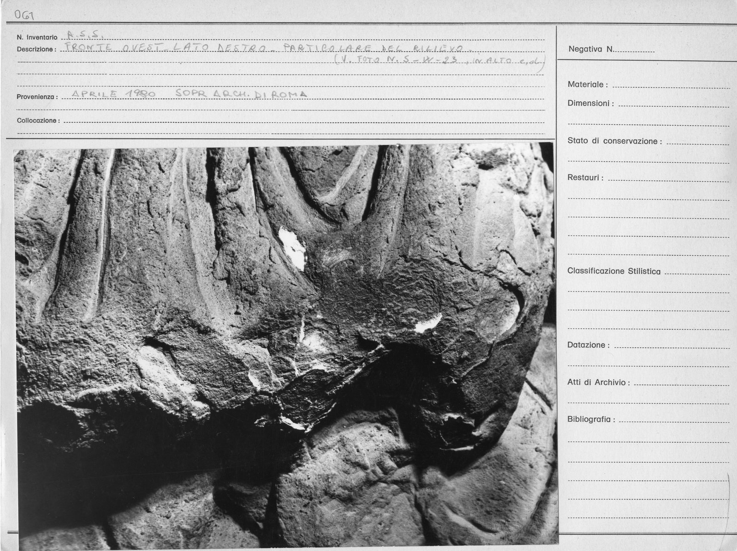Click the 'Negativa N.' field
This screenshot has height=551, width=737.
pos(612,49)
